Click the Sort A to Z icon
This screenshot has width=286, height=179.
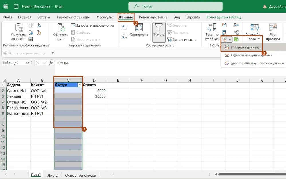pos(125,28)
